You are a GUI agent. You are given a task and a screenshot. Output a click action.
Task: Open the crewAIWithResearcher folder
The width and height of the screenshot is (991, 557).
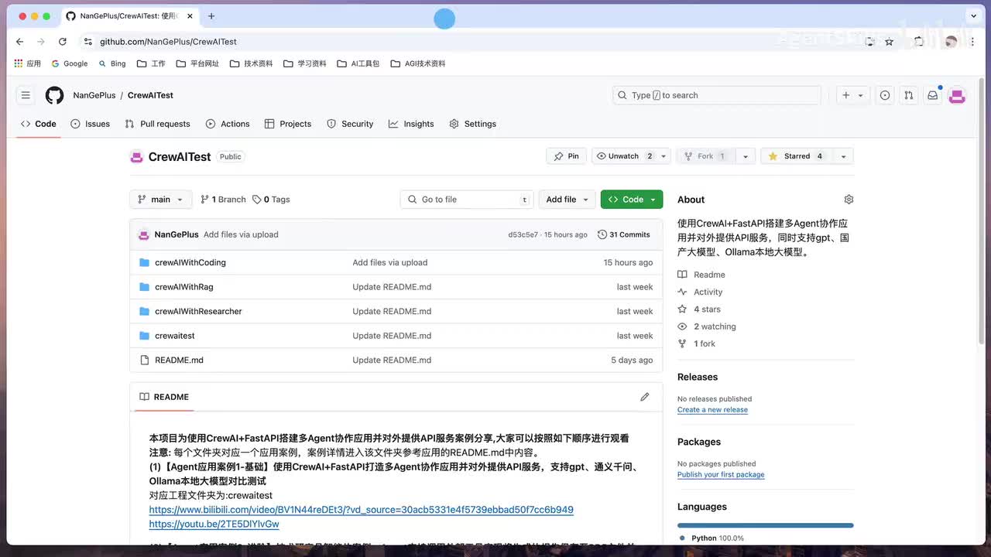pos(198,312)
